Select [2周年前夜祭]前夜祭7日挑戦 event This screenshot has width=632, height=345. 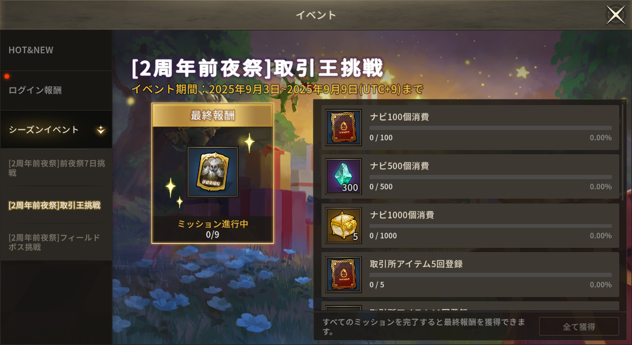(56, 168)
